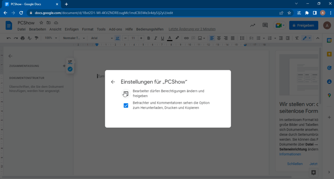Open the Arial font dropdown

(x=102, y=38)
